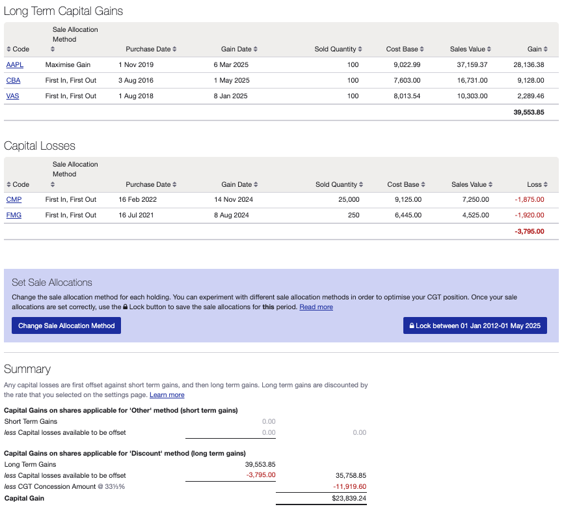Sort Capital Losses by Code column
The width and height of the screenshot is (564, 511).
18,184
